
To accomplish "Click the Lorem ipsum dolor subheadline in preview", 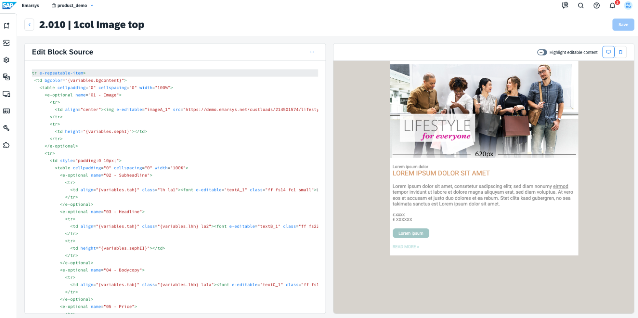I will 410,166.
